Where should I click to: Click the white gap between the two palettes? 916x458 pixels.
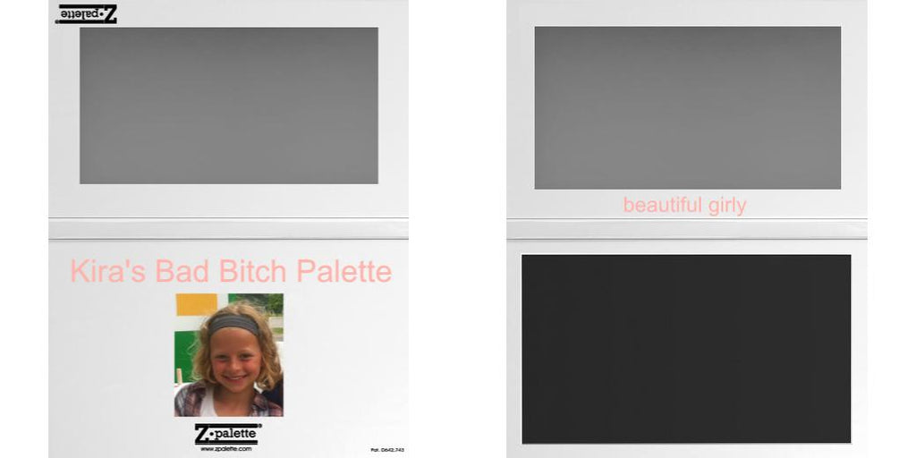click(x=457, y=229)
